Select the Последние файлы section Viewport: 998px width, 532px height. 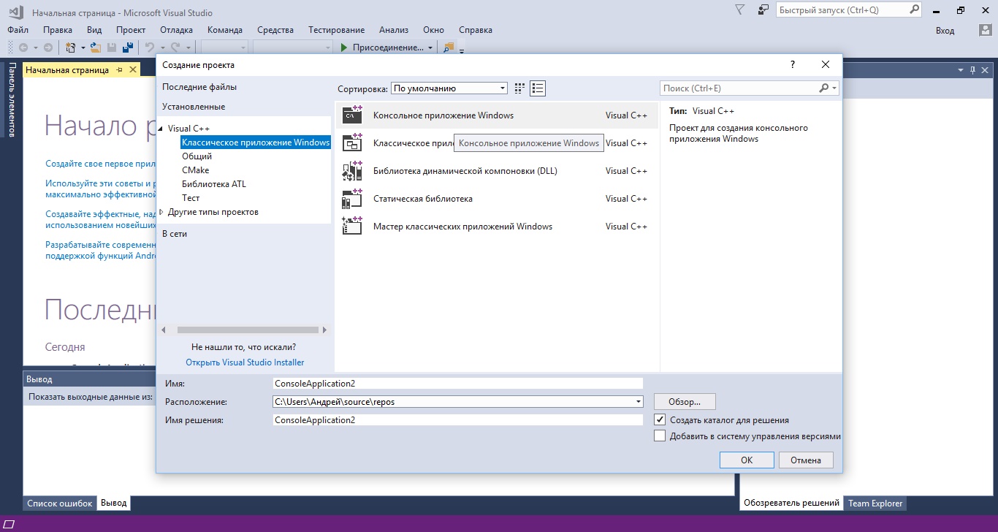pyautogui.click(x=199, y=87)
